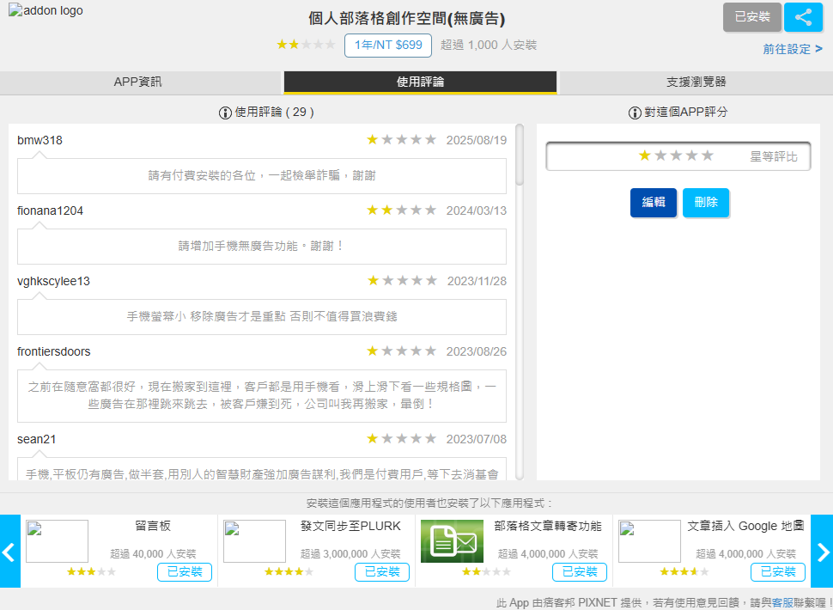Viewport: 833px width, 610px height.
Task: Click the 文章插入 Google 地圖 app title
Action: coord(746,526)
